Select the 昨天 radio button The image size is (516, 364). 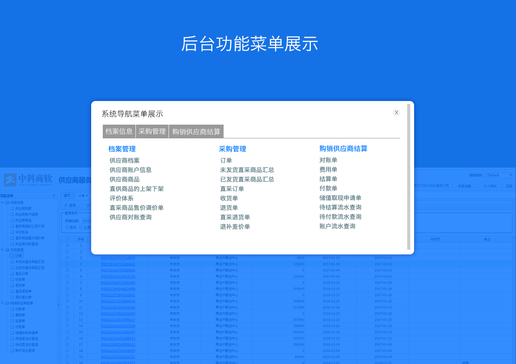pyautogui.click(x=68, y=227)
